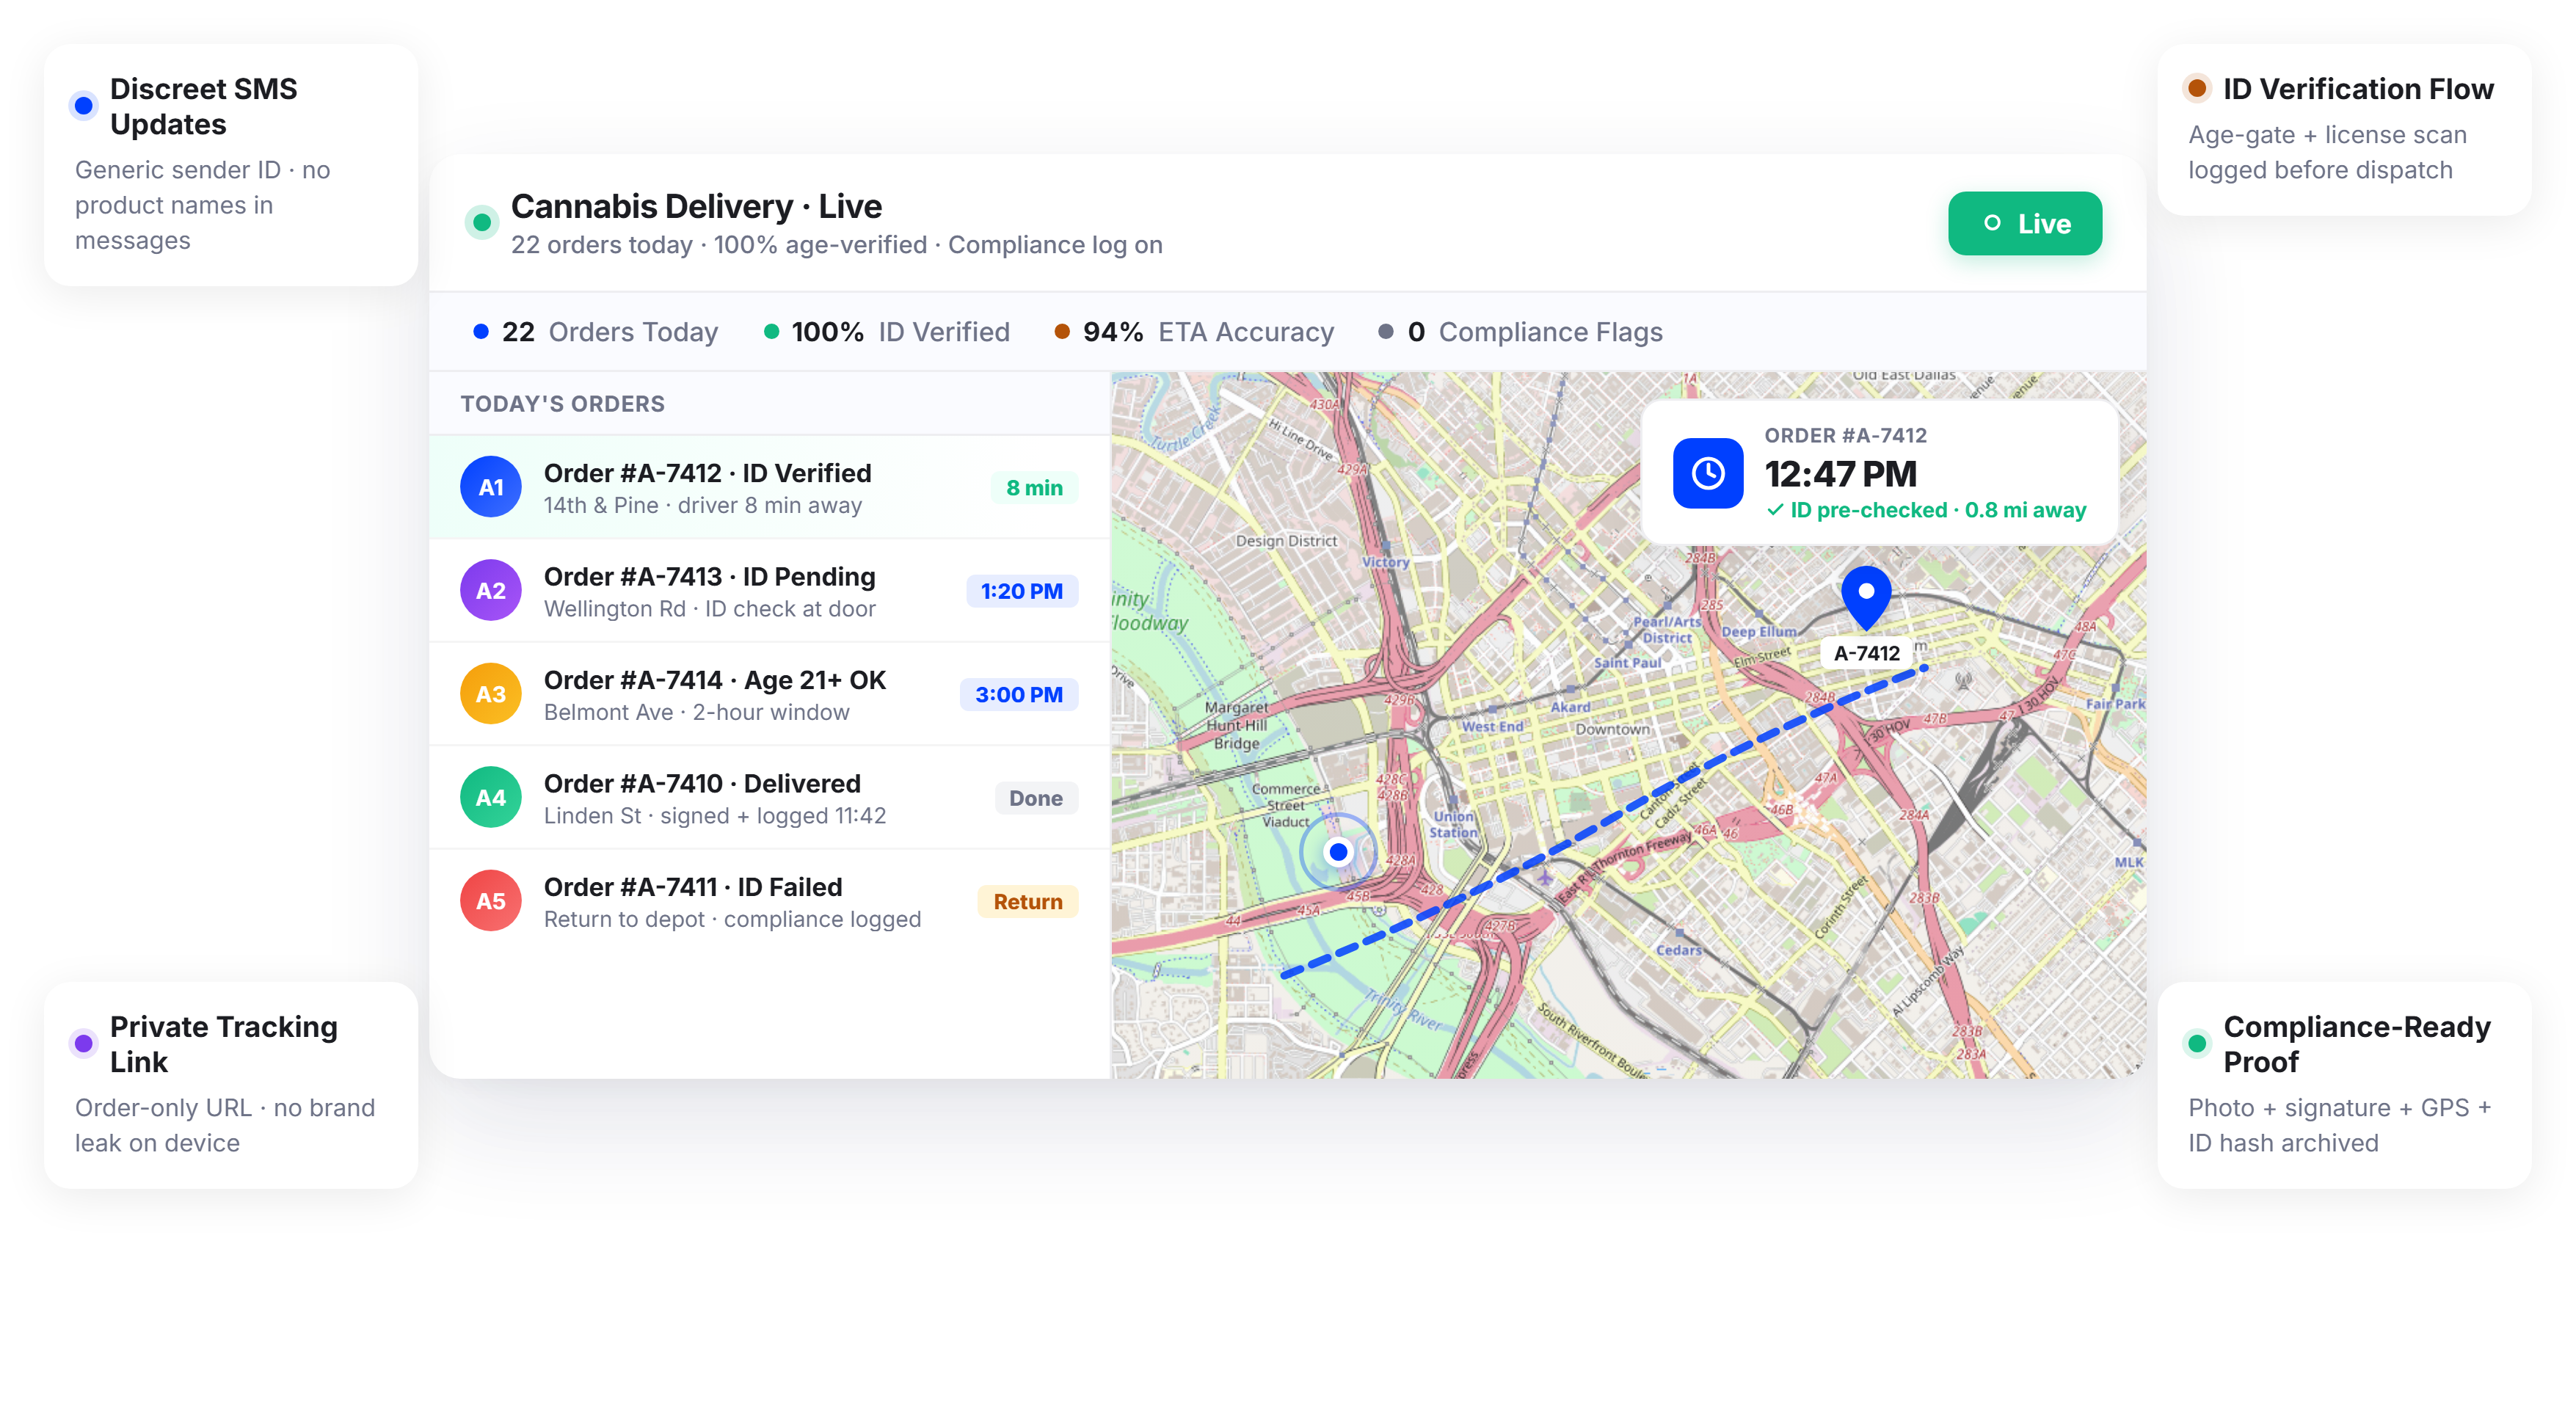This screenshot has width=2576, height=1409.
Task: Select the purple A2 avatar icon
Action: click(x=490, y=590)
